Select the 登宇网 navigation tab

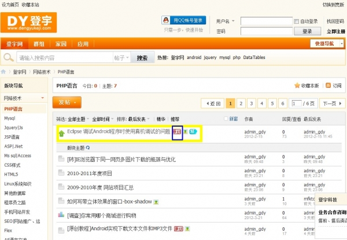[14, 44]
